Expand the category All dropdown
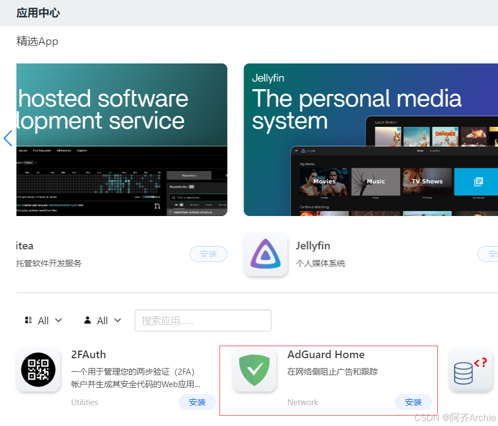498x426 pixels. tap(44, 320)
